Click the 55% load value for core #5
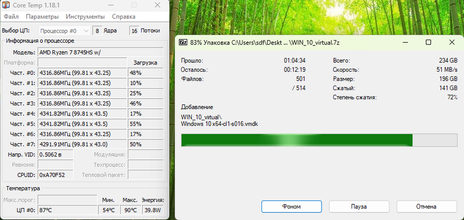464x220 pixels. 145,124
